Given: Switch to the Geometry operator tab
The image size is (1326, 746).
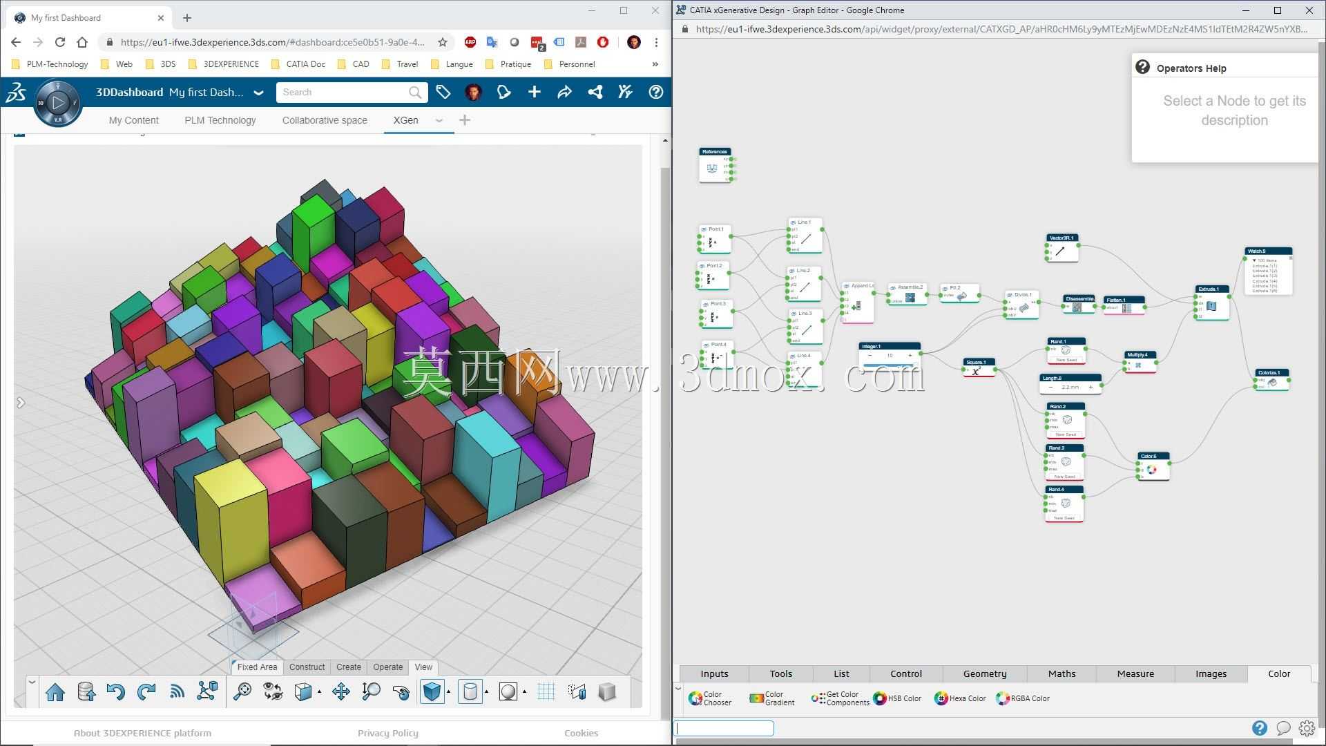Looking at the screenshot, I should 985,673.
